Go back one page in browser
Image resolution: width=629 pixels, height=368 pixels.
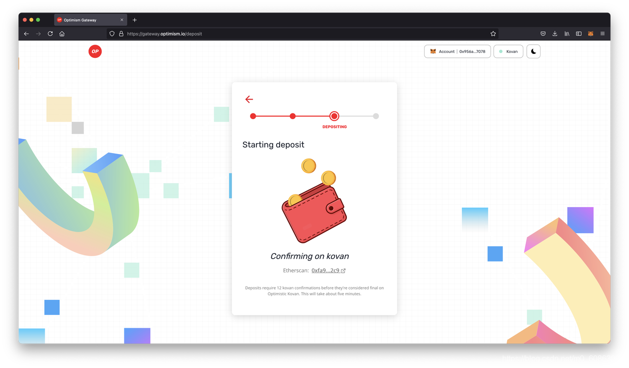tap(27, 34)
